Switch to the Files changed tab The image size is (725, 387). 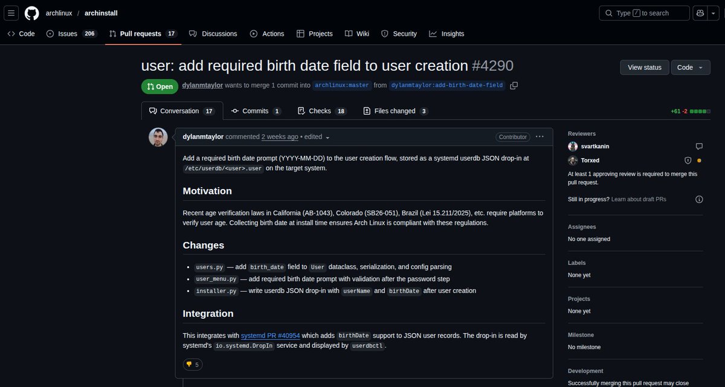(396, 111)
